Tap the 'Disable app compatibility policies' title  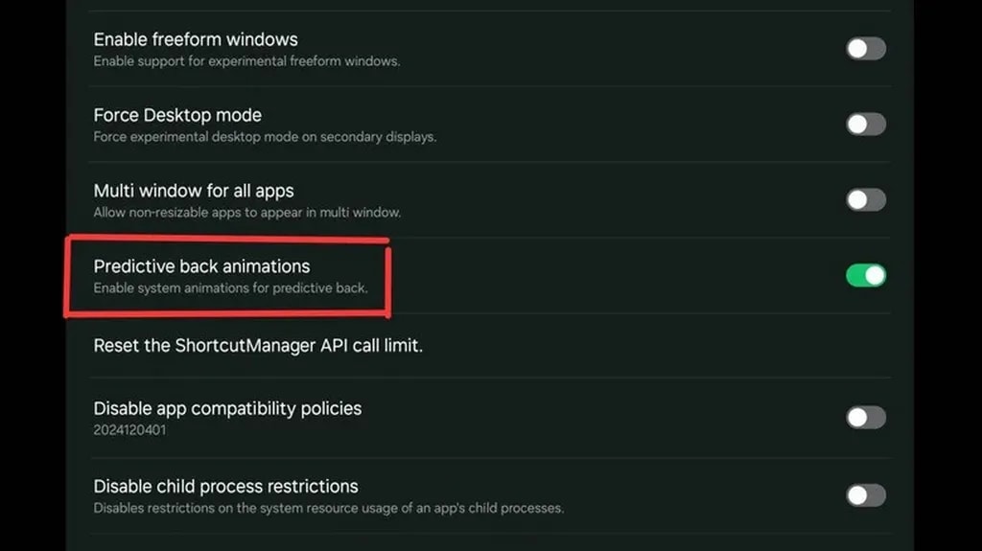pyautogui.click(x=227, y=408)
